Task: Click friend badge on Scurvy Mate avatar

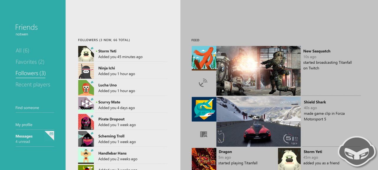Action: [x=92, y=99]
